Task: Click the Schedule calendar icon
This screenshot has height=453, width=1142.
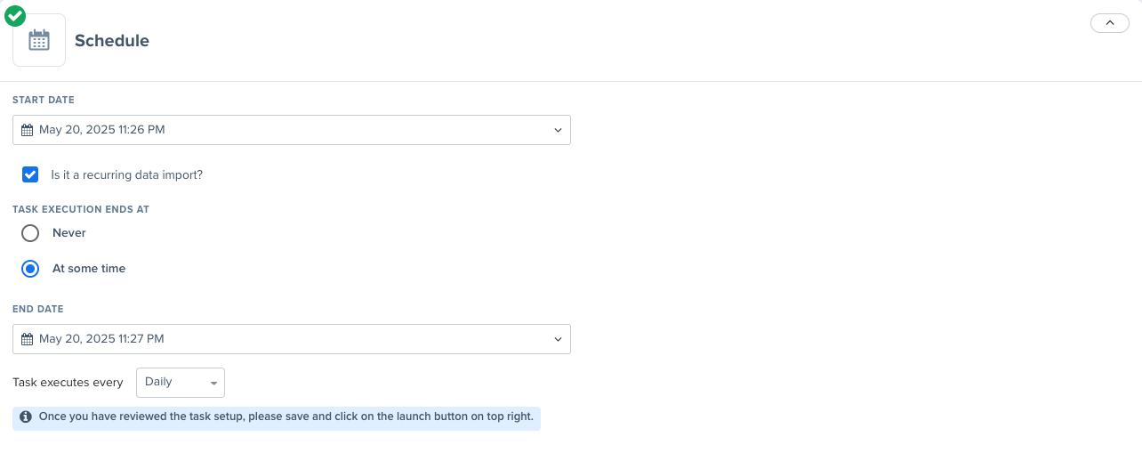Action: (x=39, y=40)
